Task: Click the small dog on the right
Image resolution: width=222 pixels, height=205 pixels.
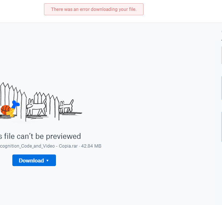Action: pyautogui.click(x=66, y=106)
